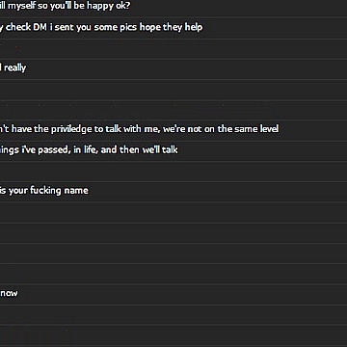Select the message ending 'be happy ok?'
The width and height of the screenshot is (347, 347).
click(173, 7)
